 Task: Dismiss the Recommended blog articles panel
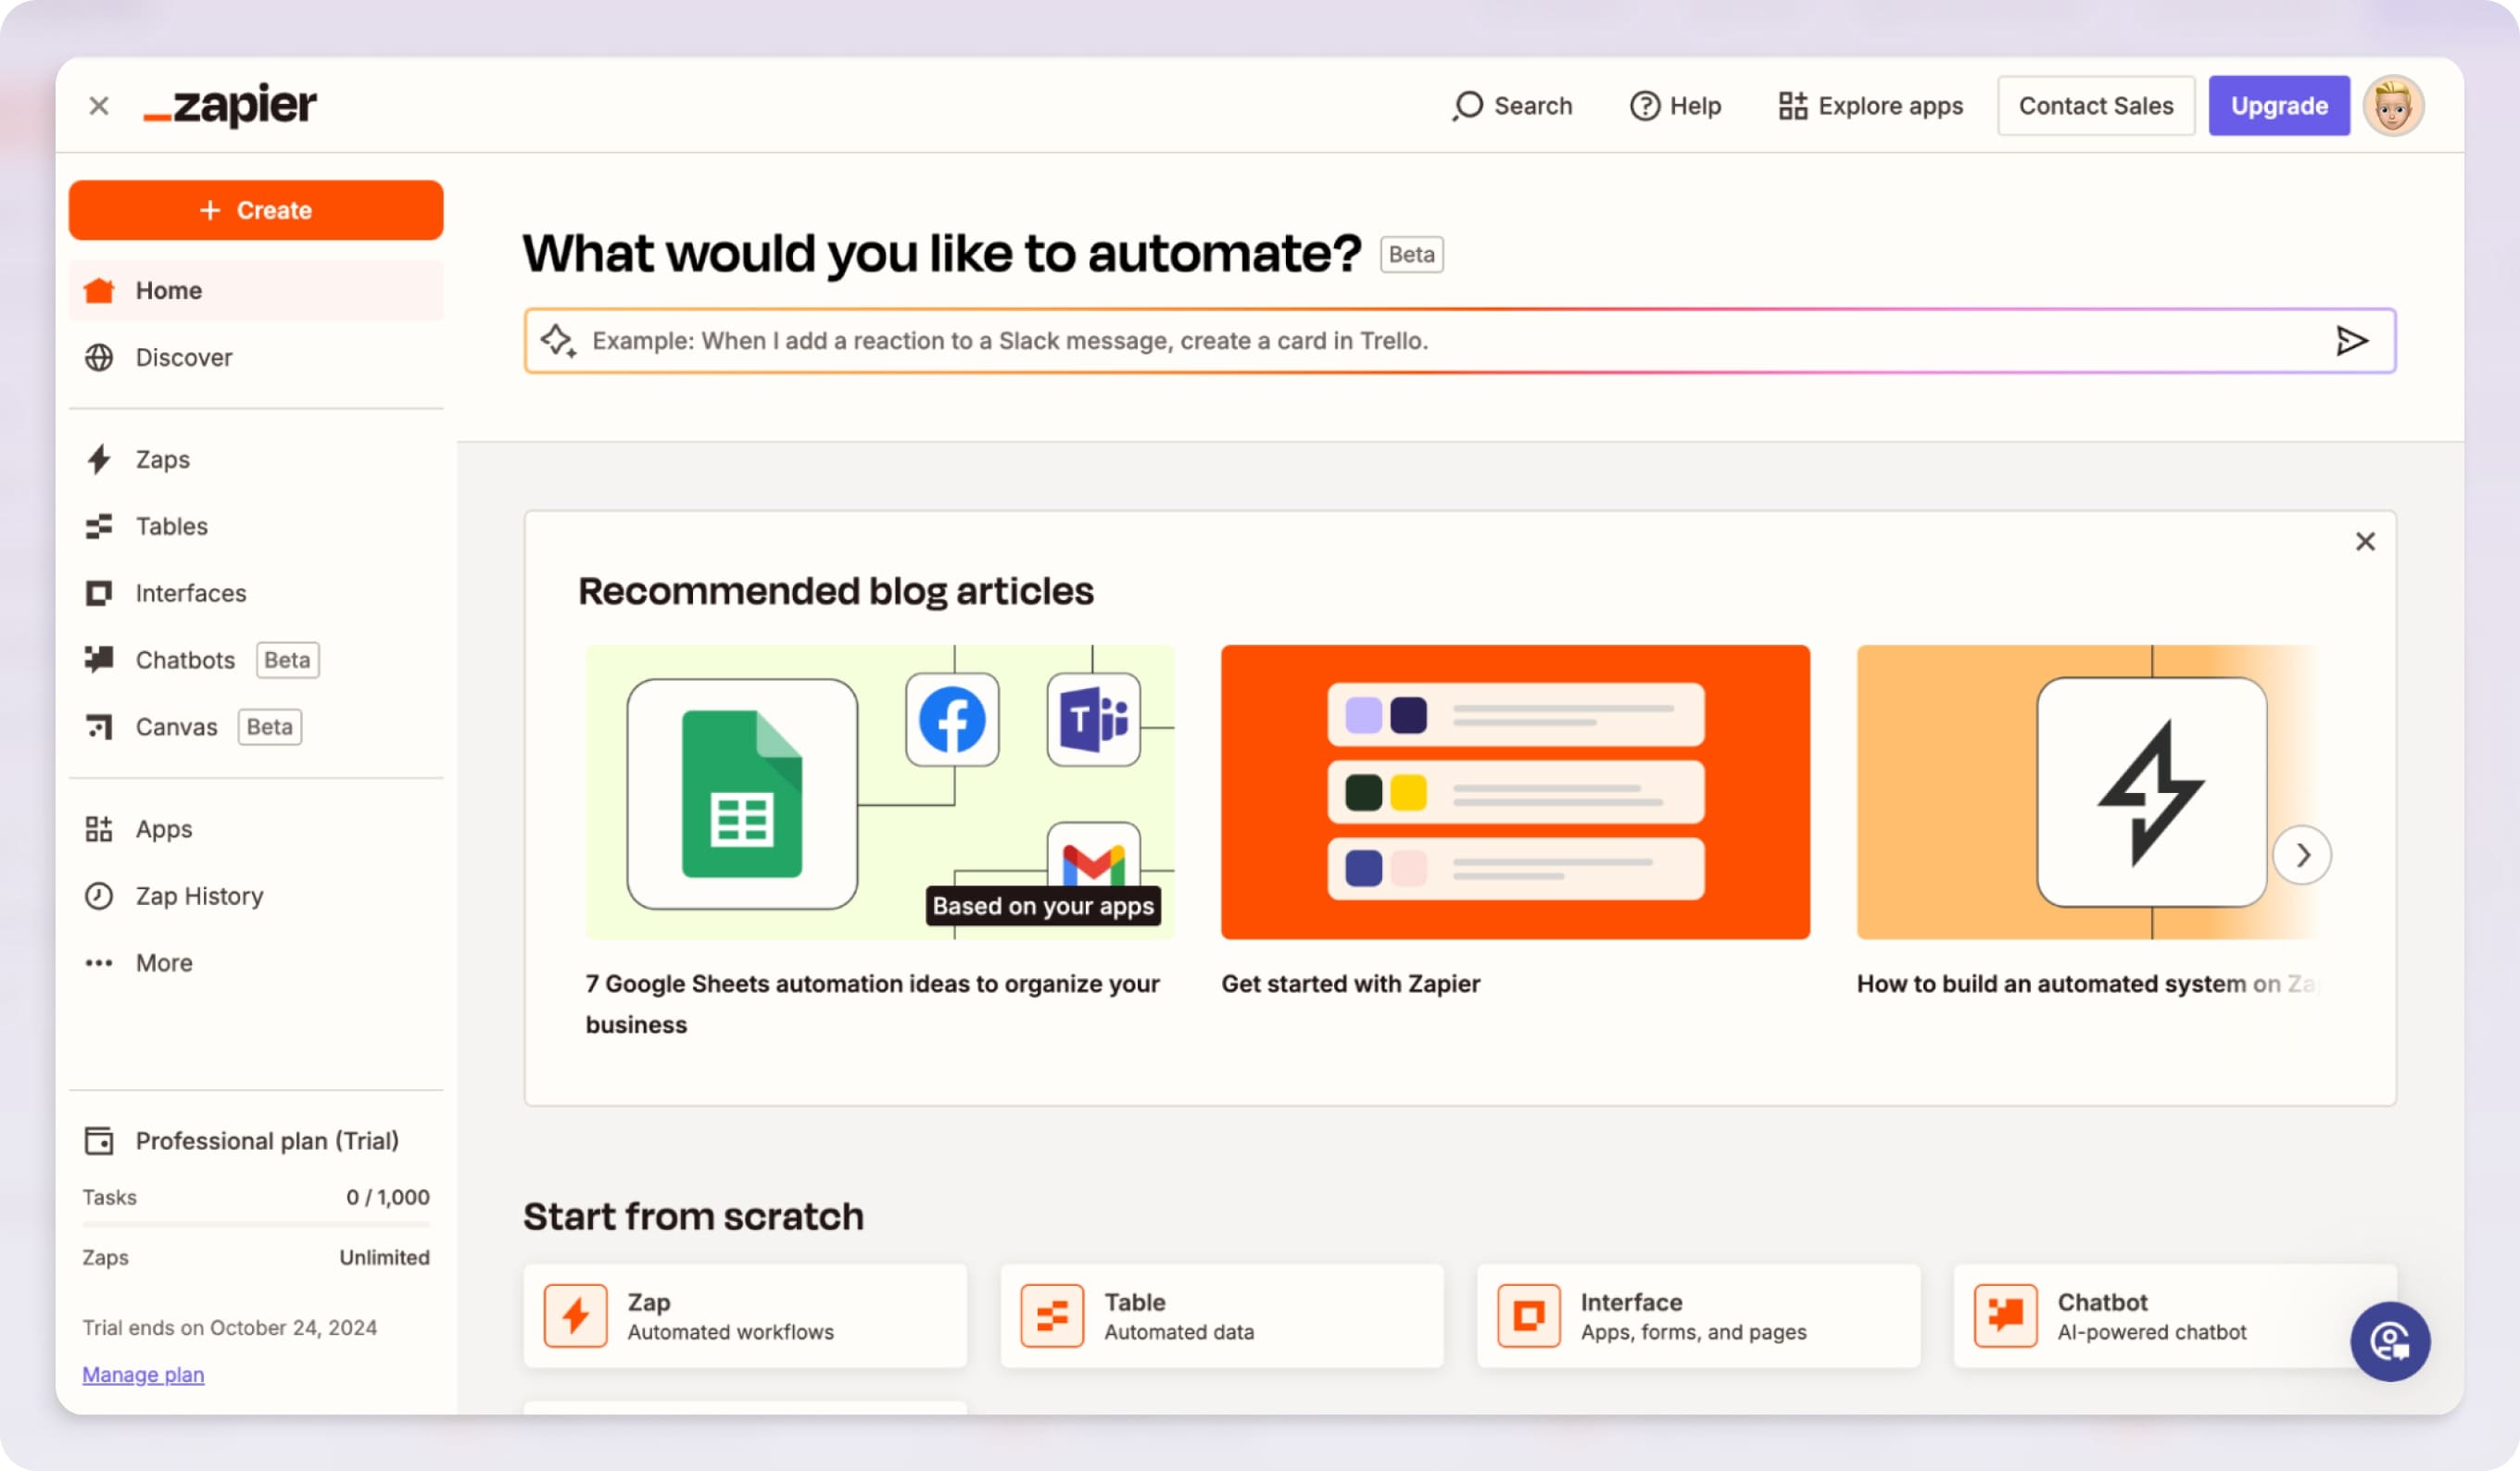tap(2365, 541)
